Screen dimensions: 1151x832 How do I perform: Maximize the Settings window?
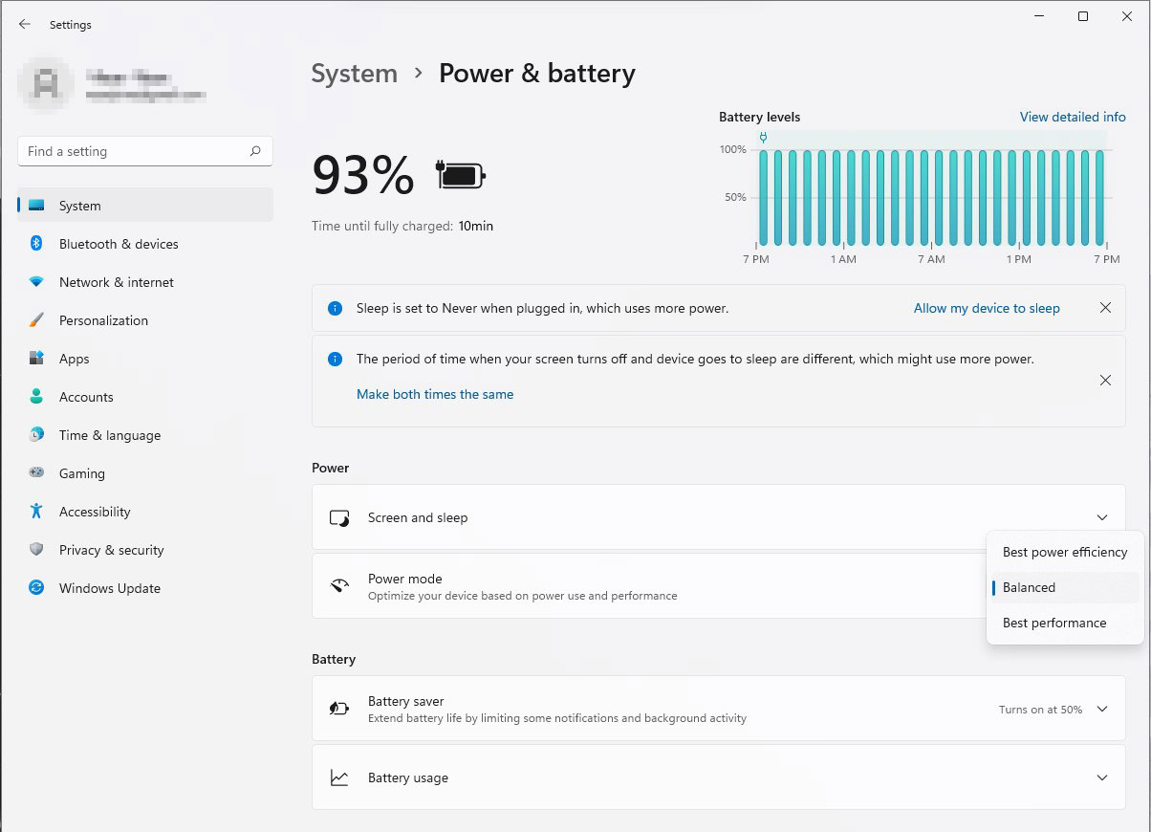(1083, 16)
